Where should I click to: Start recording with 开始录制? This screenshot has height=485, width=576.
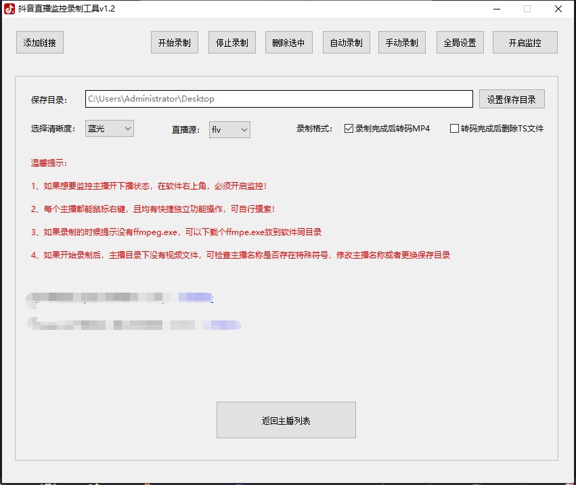click(174, 43)
